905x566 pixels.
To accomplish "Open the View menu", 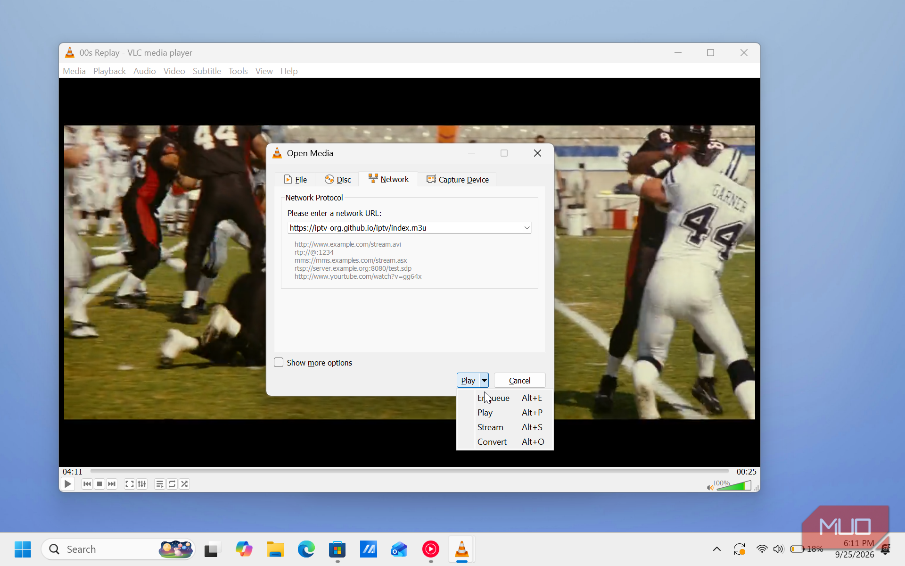I will 264,71.
